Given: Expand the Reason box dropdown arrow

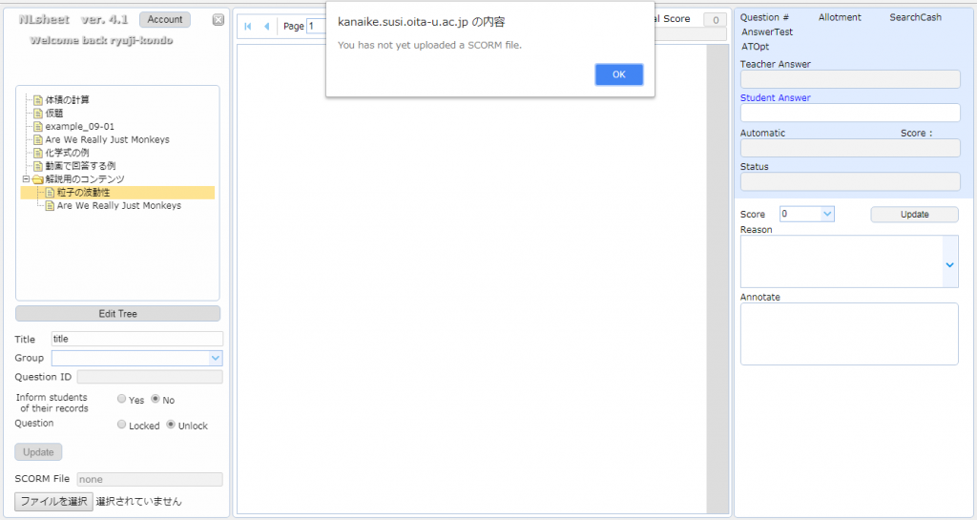Looking at the screenshot, I should click(x=949, y=264).
